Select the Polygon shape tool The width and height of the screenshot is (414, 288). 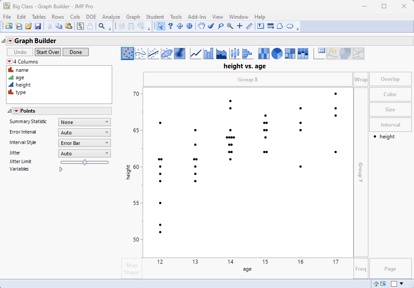pyautogui.click(x=280, y=26)
